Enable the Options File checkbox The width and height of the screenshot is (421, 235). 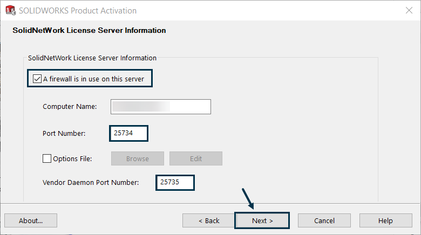click(x=47, y=158)
